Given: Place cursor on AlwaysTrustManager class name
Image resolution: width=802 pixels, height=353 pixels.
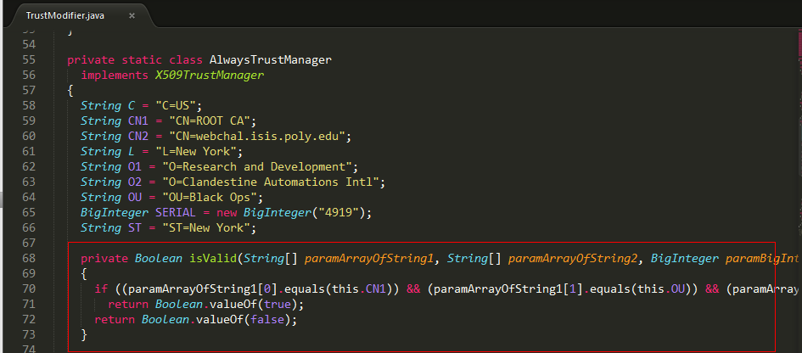Looking at the screenshot, I should pyautogui.click(x=271, y=60).
